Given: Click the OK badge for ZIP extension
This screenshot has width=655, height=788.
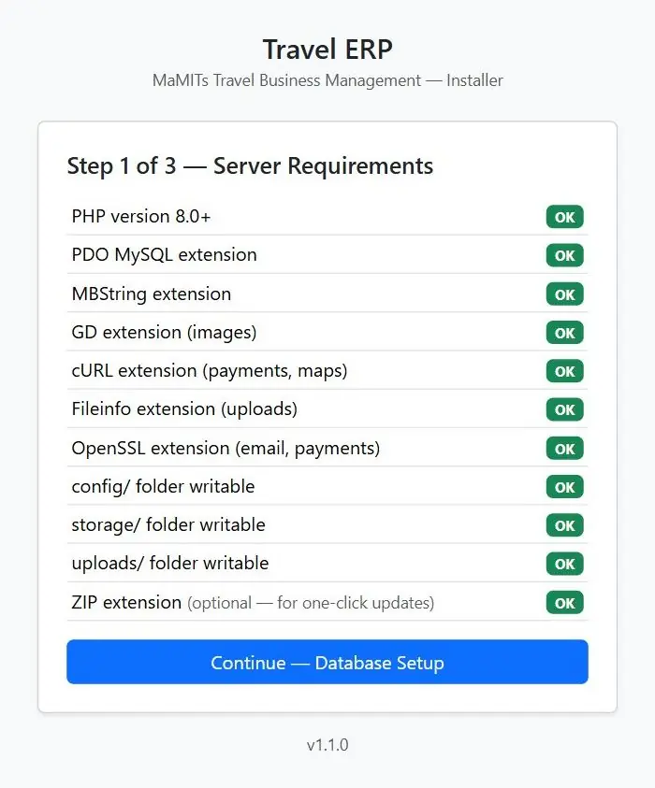Looking at the screenshot, I should pyautogui.click(x=564, y=603).
